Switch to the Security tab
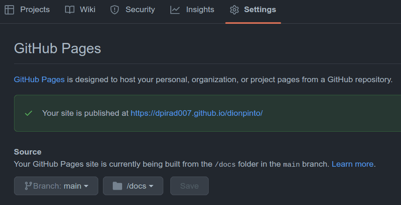The width and height of the screenshot is (401, 205). pos(132,10)
